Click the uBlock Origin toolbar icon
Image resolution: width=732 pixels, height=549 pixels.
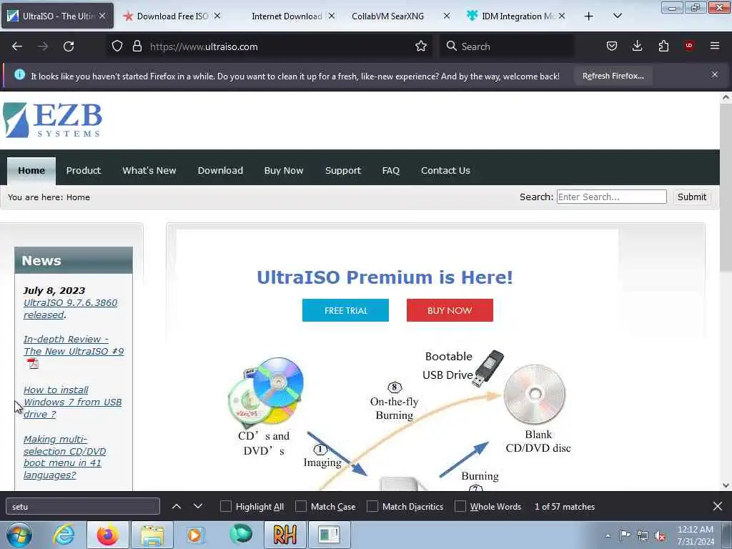(689, 46)
